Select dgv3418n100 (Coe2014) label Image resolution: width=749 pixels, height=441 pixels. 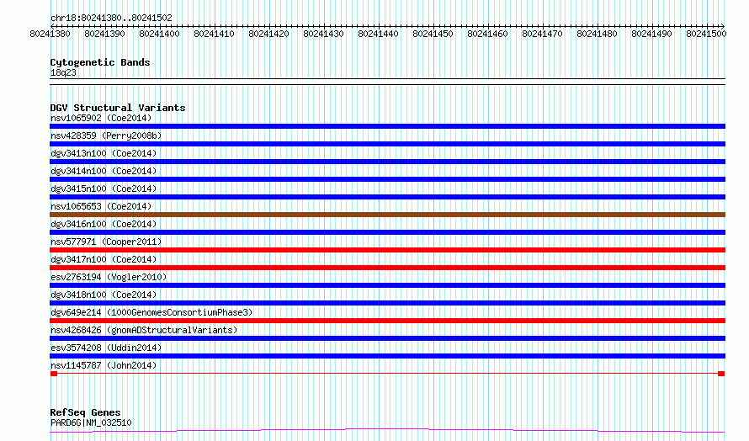point(104,295)
